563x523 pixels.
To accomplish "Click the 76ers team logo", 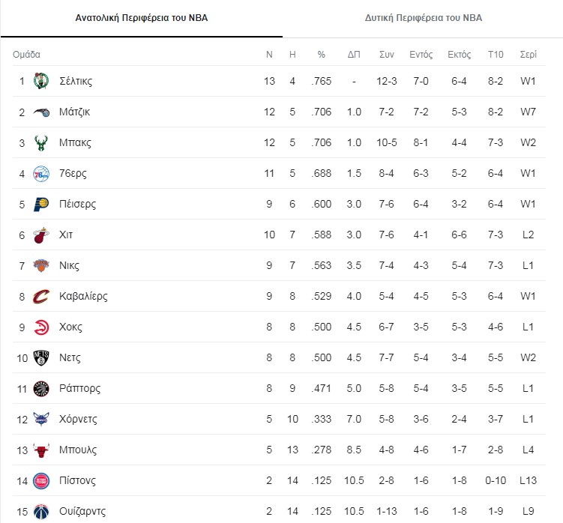I will (41, 173).
